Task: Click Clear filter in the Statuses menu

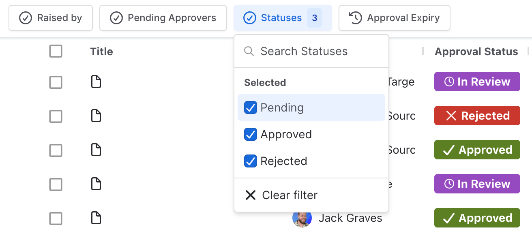Action: click(x=290, y=195)
